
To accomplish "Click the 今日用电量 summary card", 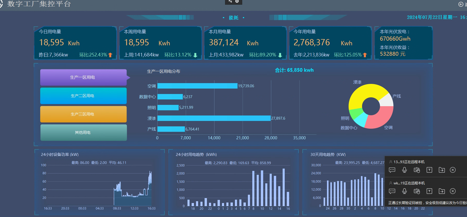I will [x=75, y=43].
